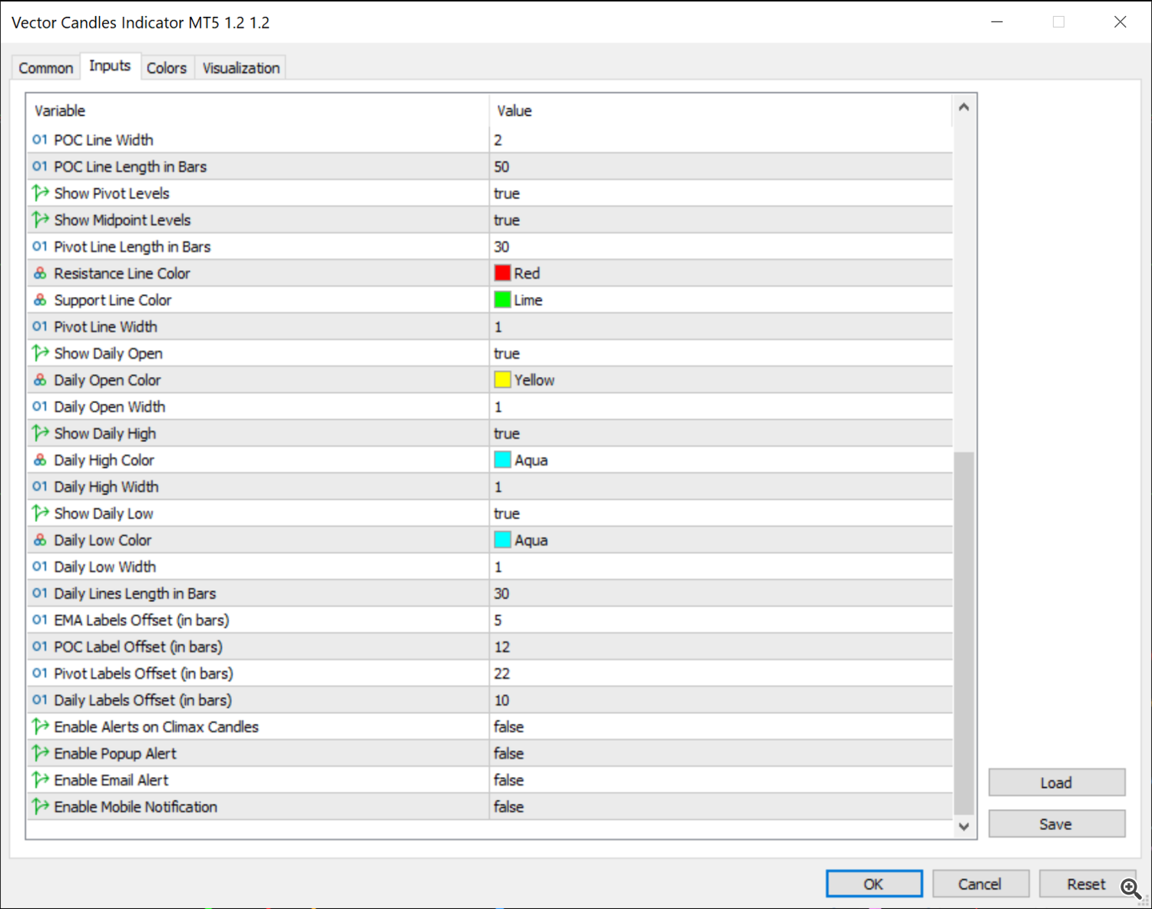Click the yellow Daily Open Color swatch
The height and width of the screenshot is (909, 1152).
click(502, 379)
